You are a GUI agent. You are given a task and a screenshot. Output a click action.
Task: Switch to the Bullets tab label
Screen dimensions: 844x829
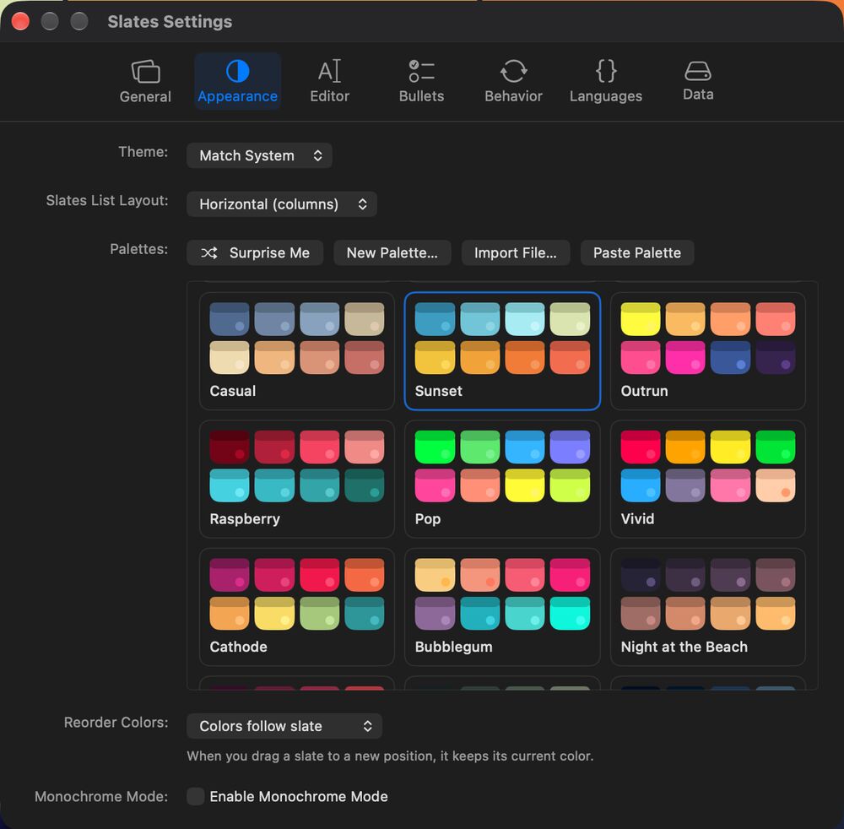[421, 96]
